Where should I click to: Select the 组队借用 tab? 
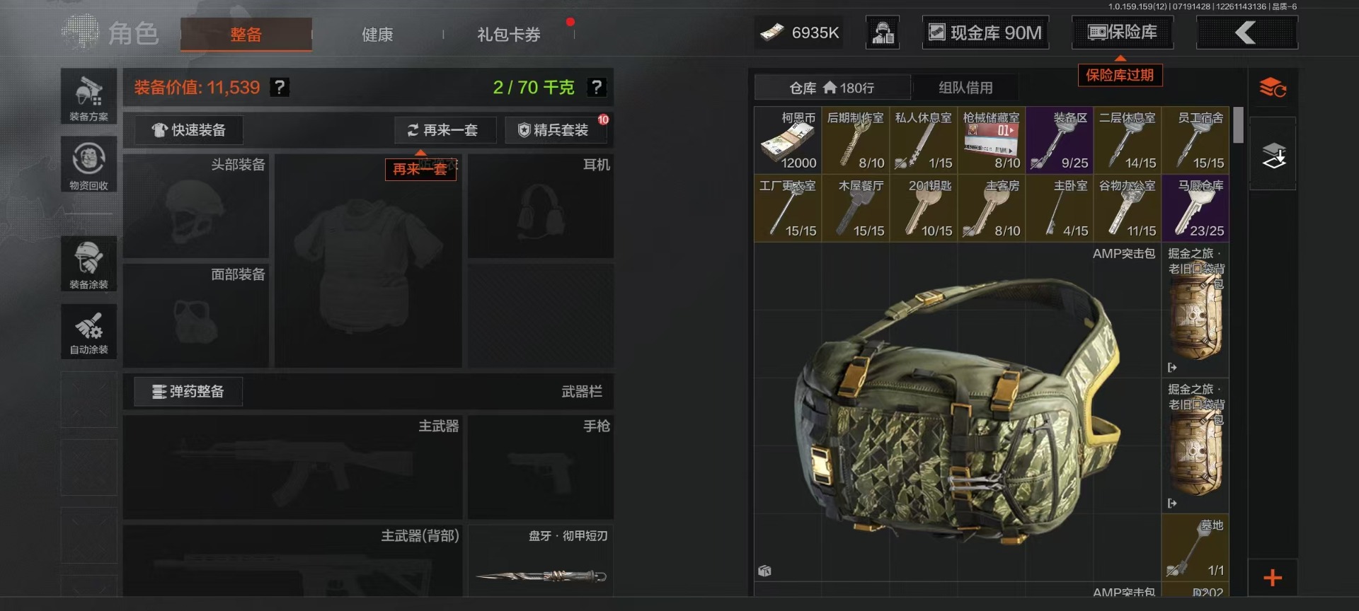[965, 88]
